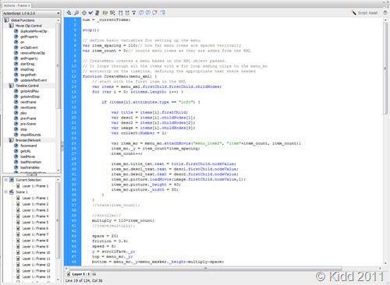Click script navigator scroll down arrow
390x285 pixels.
[x=58, y=280]
